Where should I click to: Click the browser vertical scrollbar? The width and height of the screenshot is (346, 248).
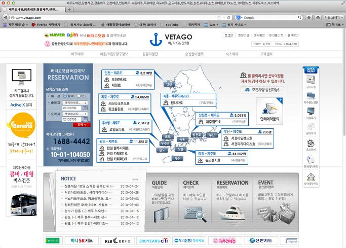(x=344, y=82)
